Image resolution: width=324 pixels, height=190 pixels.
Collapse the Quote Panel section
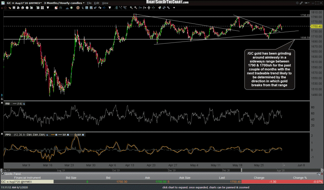2,174
